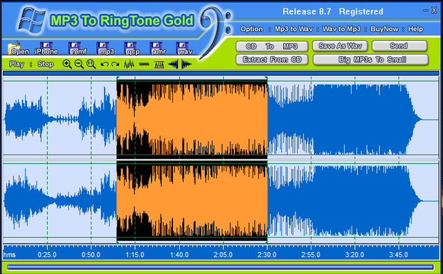The height and width of the screenshot is (274, 443).
Task: Click the 2:55.0 mark on the time ruler
Action: (x=311, y=255)
